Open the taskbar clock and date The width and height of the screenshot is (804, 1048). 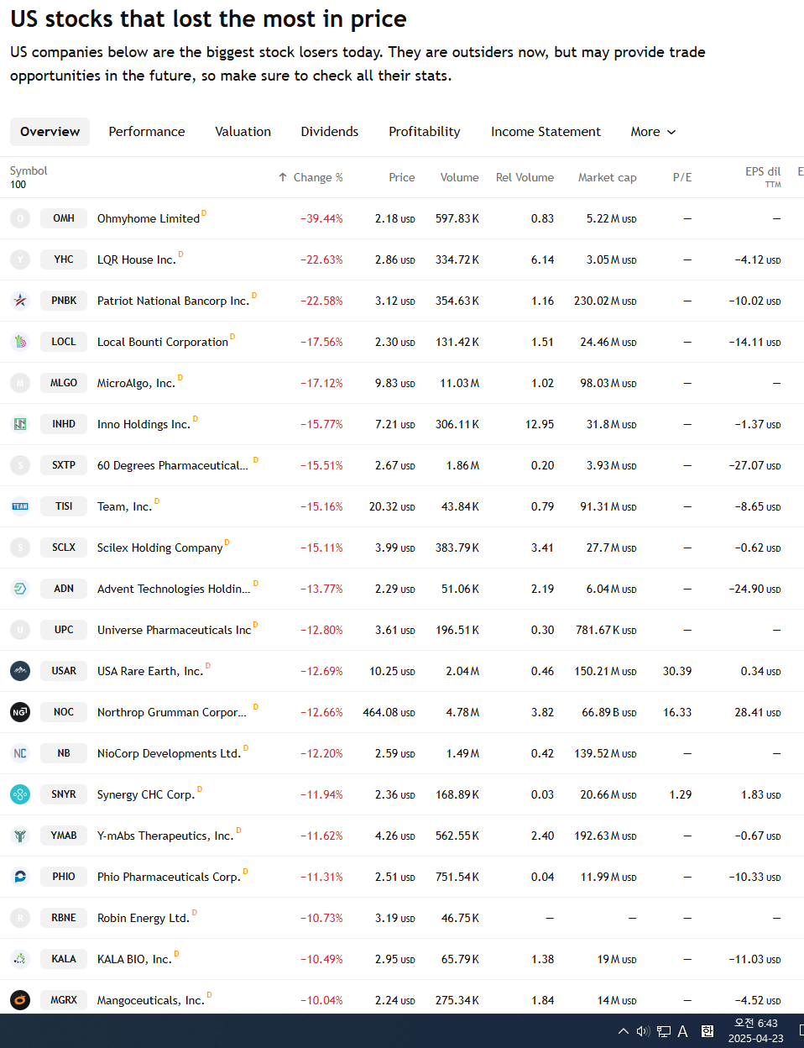pyautogui.click(x=755, y=1031)
